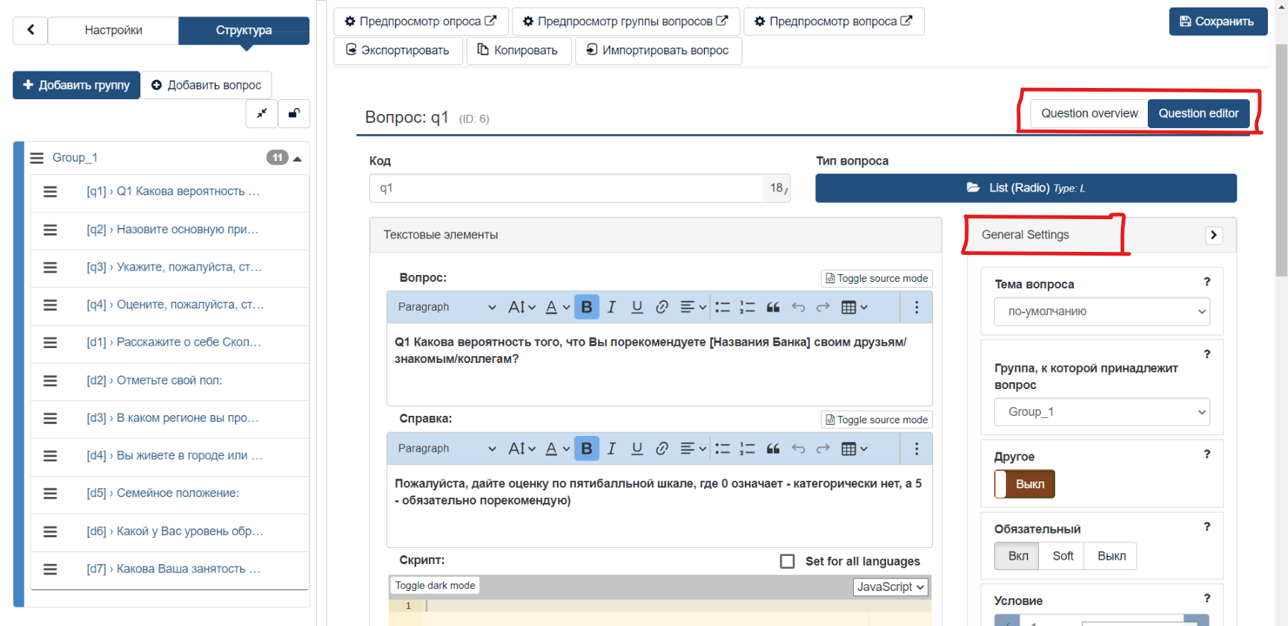This screenshot has width=1288, height=626.
Task: Toggle the Другое switch showing Выкл
Action: point(1024,484)
